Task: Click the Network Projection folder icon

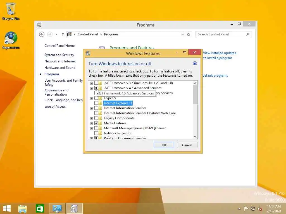Action: (x=100, y=133)
